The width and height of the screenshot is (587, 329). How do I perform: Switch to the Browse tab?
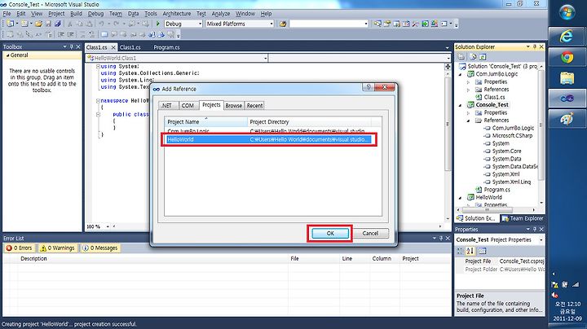(234, 105)
